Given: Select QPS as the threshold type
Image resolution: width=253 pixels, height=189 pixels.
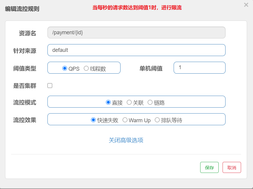Looking at the screenshot, I should coord(65,69).
